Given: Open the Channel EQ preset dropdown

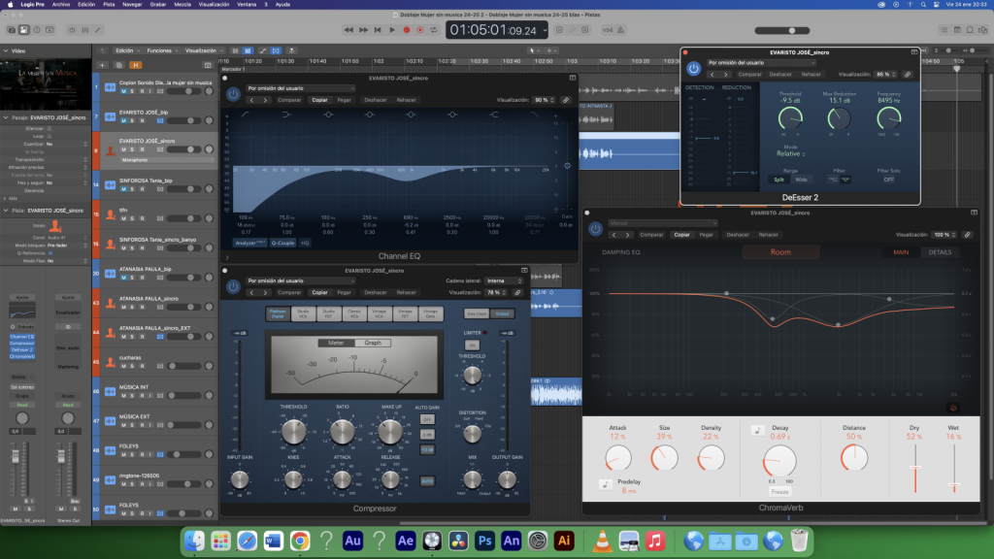Looking at the screenshot, I should pos(301,88).
